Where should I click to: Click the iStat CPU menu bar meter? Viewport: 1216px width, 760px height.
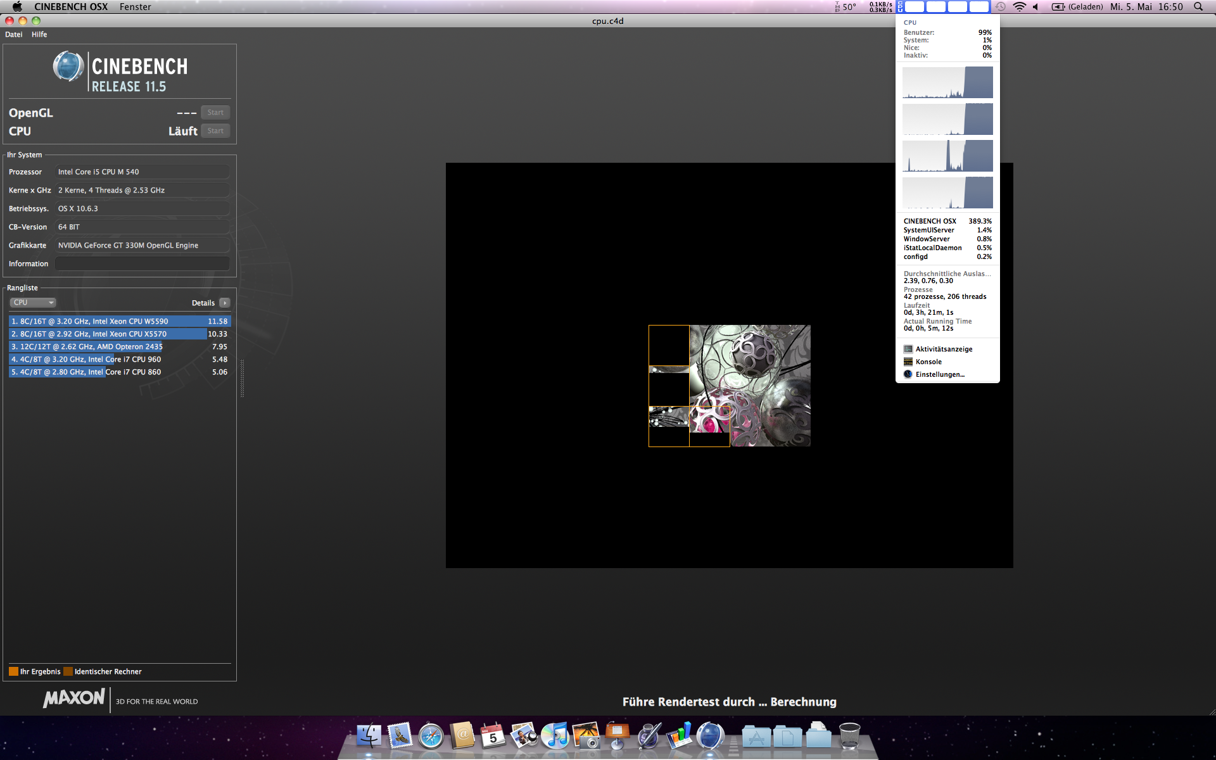tap(943, 7)
